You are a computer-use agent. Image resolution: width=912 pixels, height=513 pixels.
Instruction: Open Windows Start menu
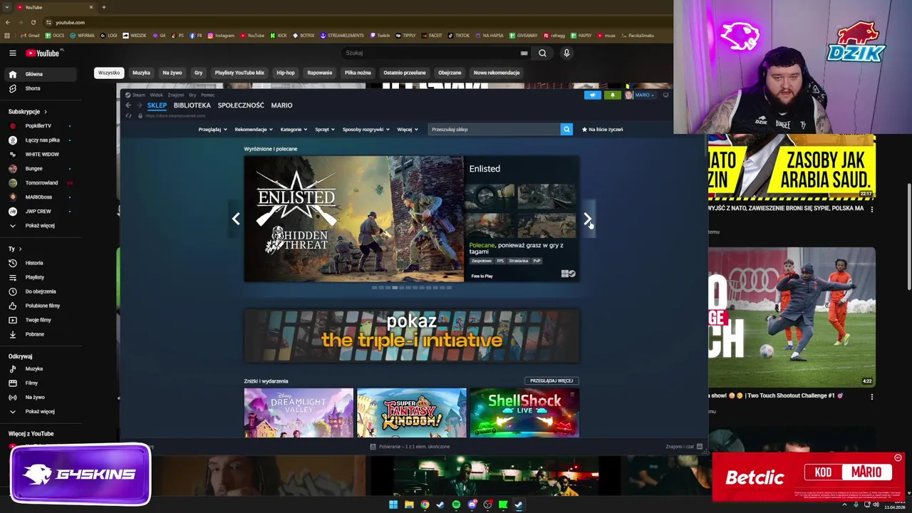tap(393, 505)
